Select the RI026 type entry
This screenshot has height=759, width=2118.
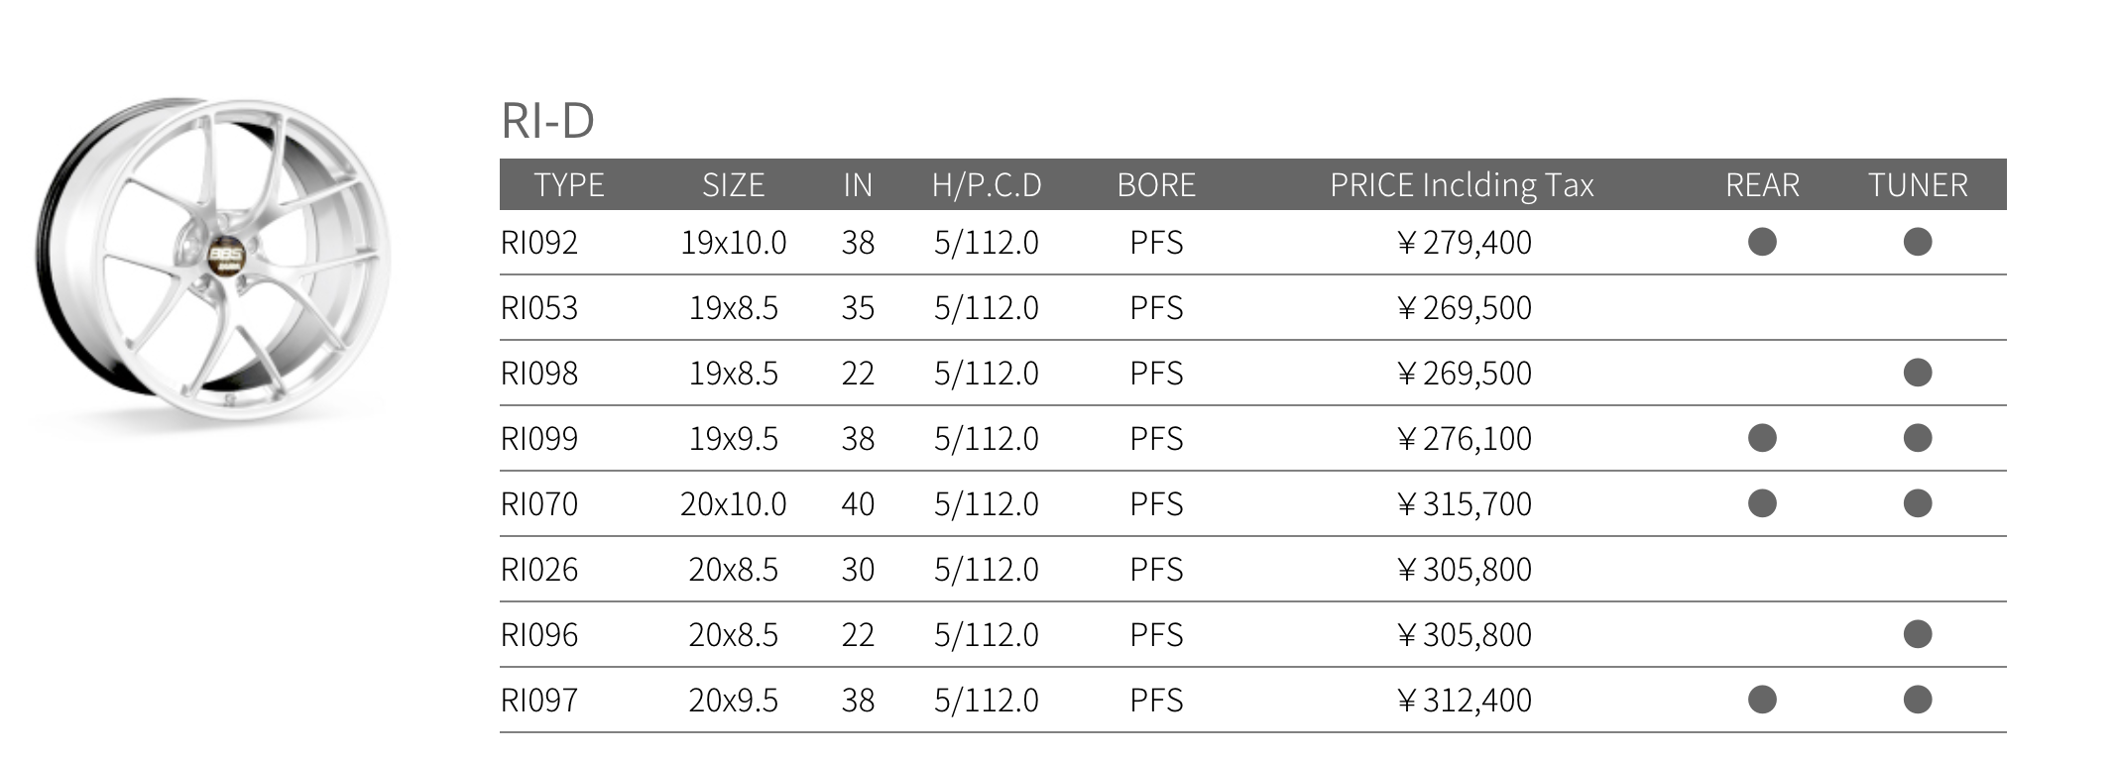[539, 570]
